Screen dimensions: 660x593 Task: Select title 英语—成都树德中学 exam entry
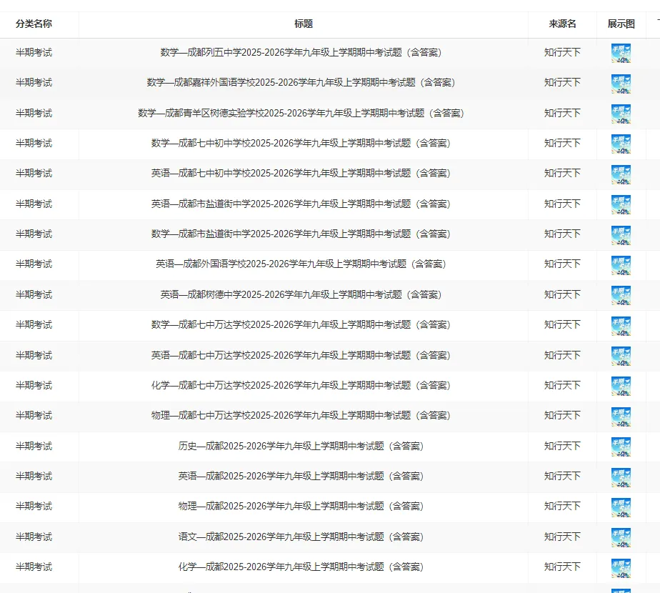click(x=301, y=294)
